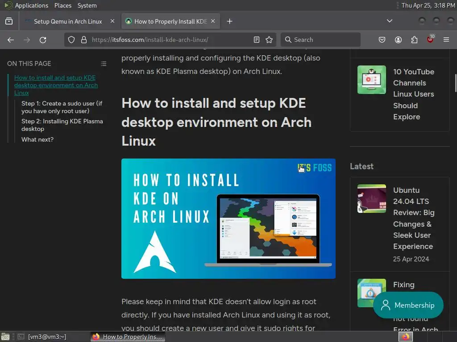Open the Fixing article thumbnail

(372, 293)
